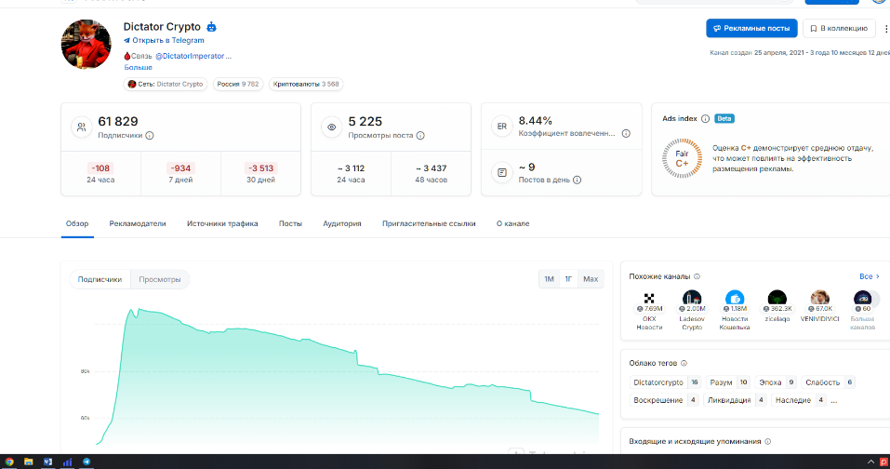Show info tooltip for Облако тегов

[684, 364]
